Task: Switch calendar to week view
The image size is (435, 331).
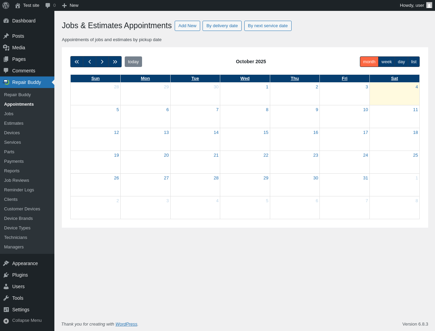Action: pos(386,62)
